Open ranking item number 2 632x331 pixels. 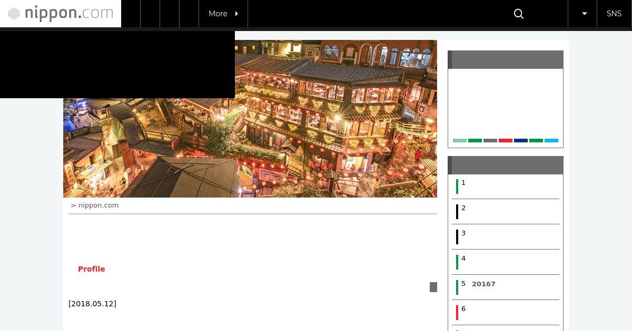tap(506, 212)
